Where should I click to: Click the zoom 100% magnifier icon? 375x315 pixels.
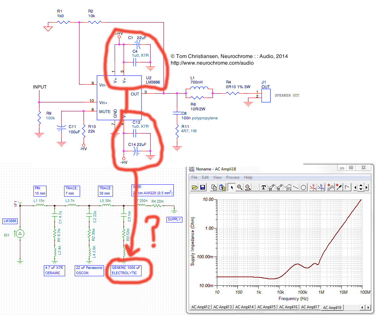coord(248,187)
